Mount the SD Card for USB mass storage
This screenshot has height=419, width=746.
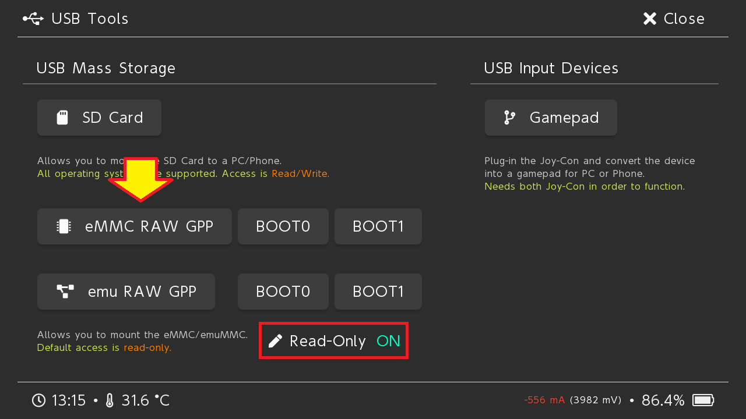99,117
